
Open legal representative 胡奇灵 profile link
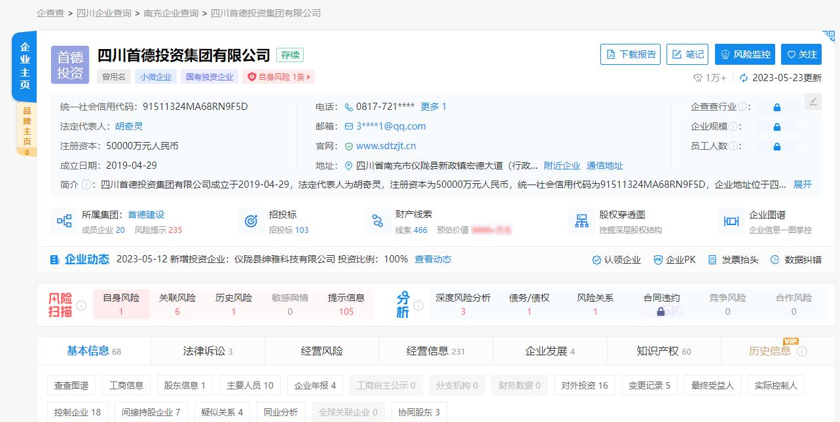tap(129, 126)
